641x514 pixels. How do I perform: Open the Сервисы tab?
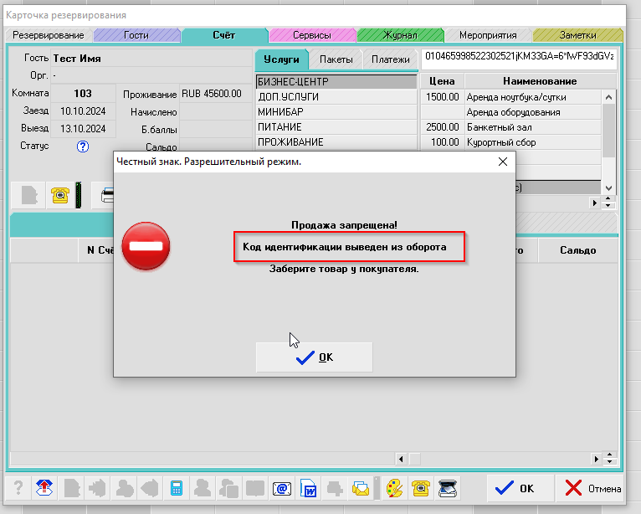tap(311, 35)
